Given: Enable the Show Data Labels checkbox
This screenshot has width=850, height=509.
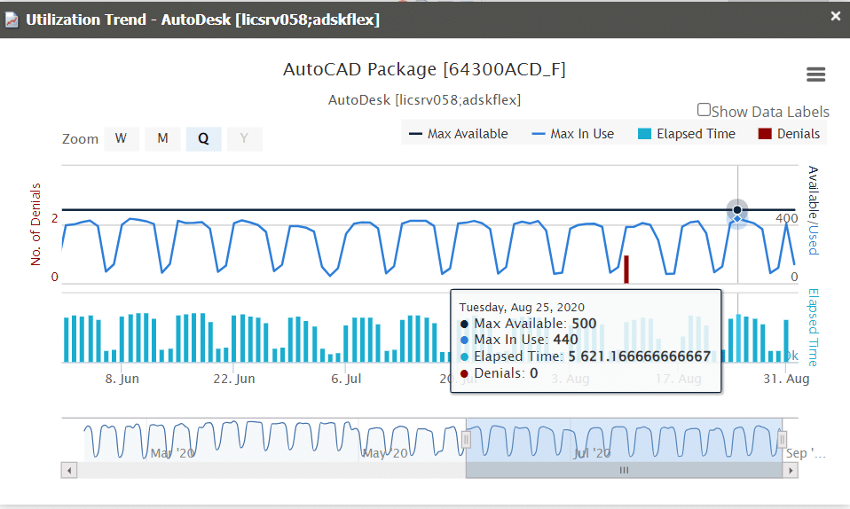Looking at the screenshot, I should (x=704, y=110).
